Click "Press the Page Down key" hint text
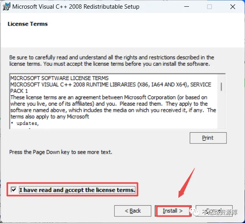Image resolution: width=245 pixels, height=223 pixels. (x=61, y=152)
